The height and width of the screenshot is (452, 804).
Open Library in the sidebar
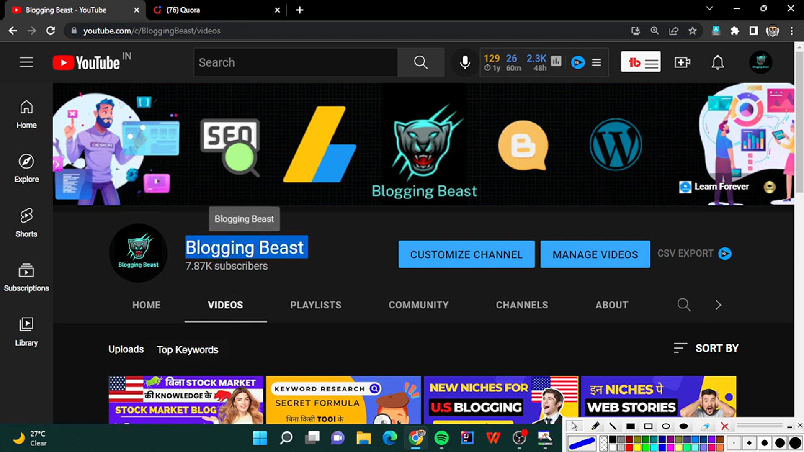click(26, 331)
